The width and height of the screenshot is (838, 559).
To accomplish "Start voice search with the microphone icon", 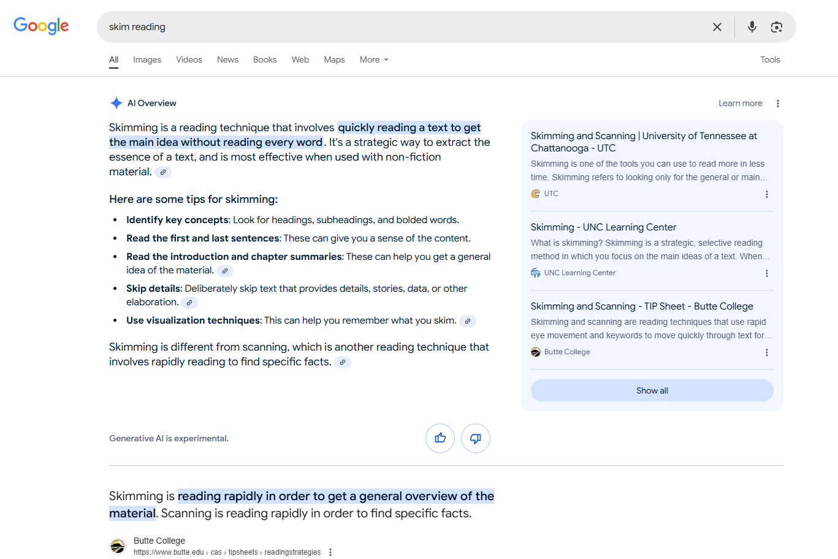I will pos(752,27).
